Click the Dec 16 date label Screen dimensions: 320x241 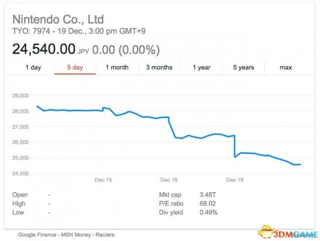click(169, 179)
